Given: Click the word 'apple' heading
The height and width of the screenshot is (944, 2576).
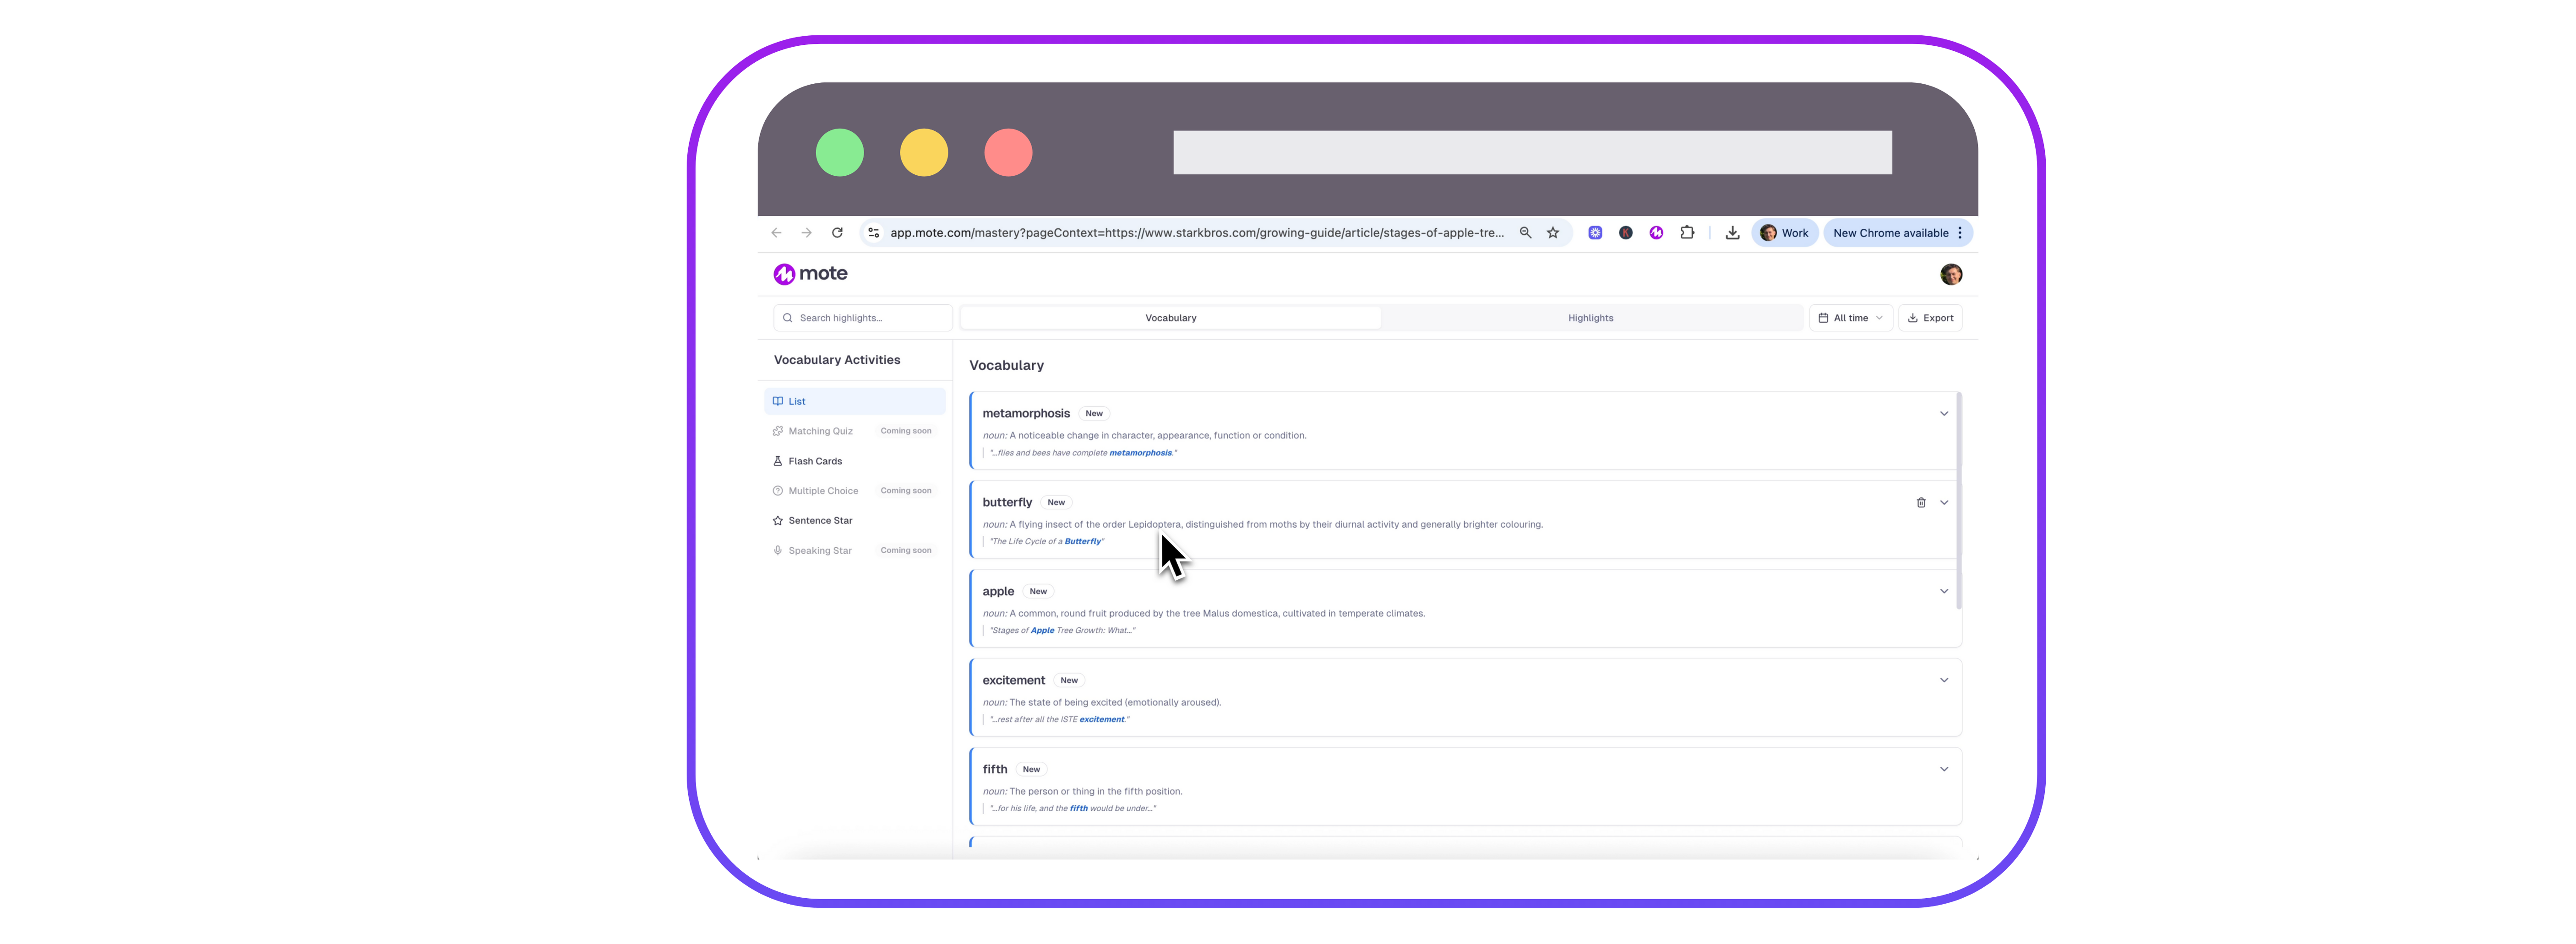Looking at the screenshot, I should pos(997,591).
